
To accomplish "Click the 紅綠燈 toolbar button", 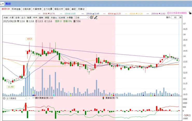I will 62,18.
